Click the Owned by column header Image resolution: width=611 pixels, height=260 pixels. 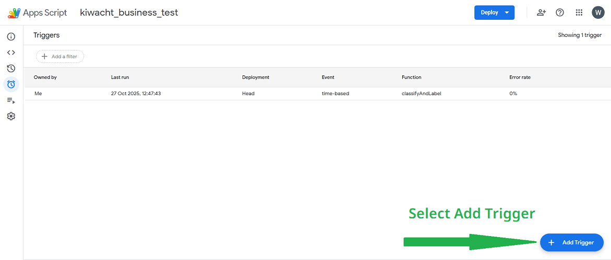click(45, 77)
